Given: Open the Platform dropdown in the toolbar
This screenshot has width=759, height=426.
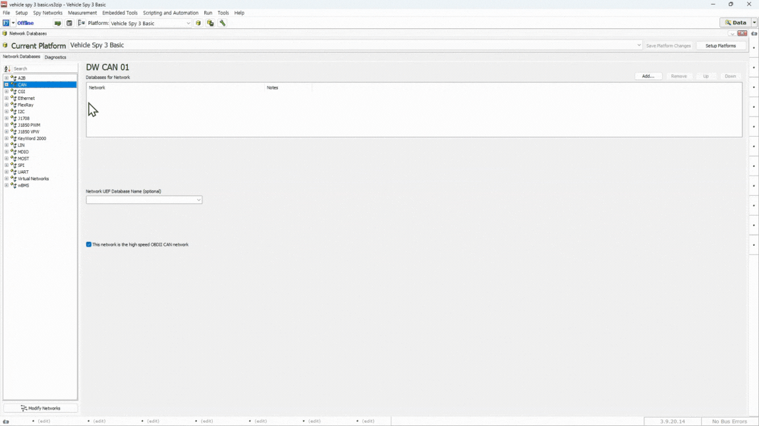Looking at the screenshot, I should pos(188,23).
